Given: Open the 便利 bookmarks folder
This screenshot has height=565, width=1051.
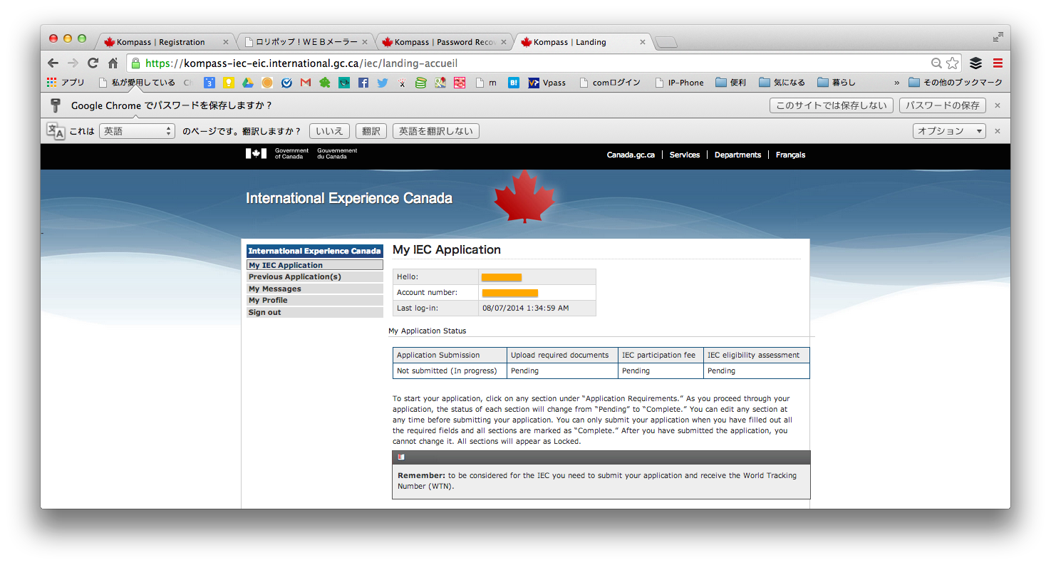Looking at the screenshot, I should coord(730,83).
